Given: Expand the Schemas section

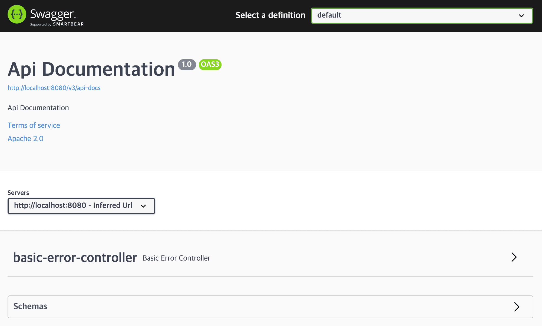Looking at the screenshot, I should pos(30,307).
